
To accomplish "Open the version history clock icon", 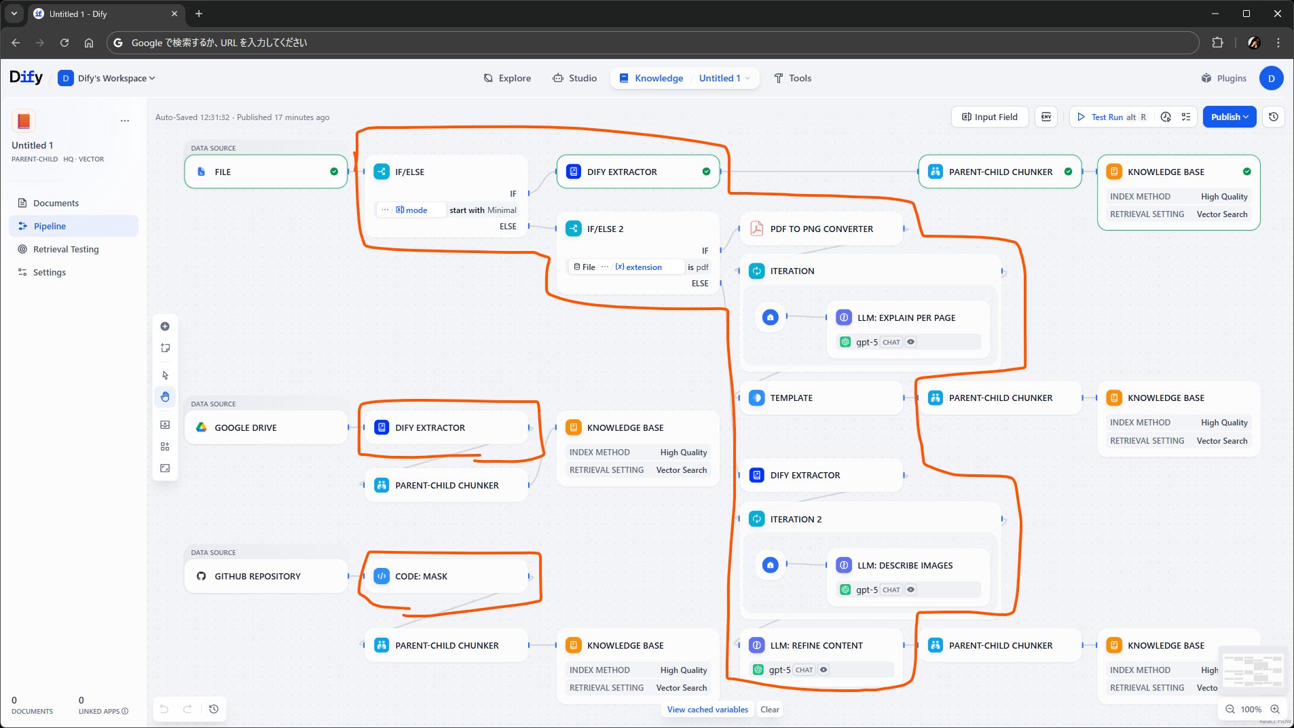I will click(x=1274, y=117).
